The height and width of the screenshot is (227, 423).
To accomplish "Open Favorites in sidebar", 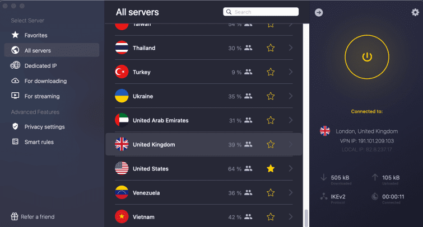I will [52, 35].
